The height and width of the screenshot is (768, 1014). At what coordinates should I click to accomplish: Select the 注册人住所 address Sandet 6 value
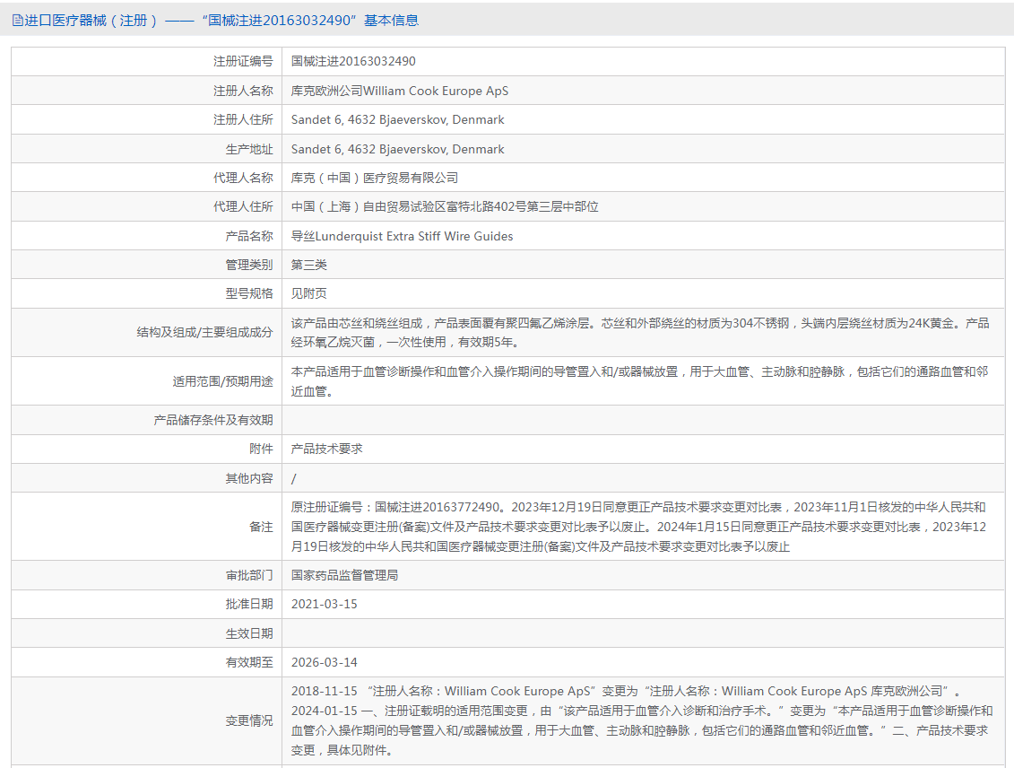pos(398,119)
